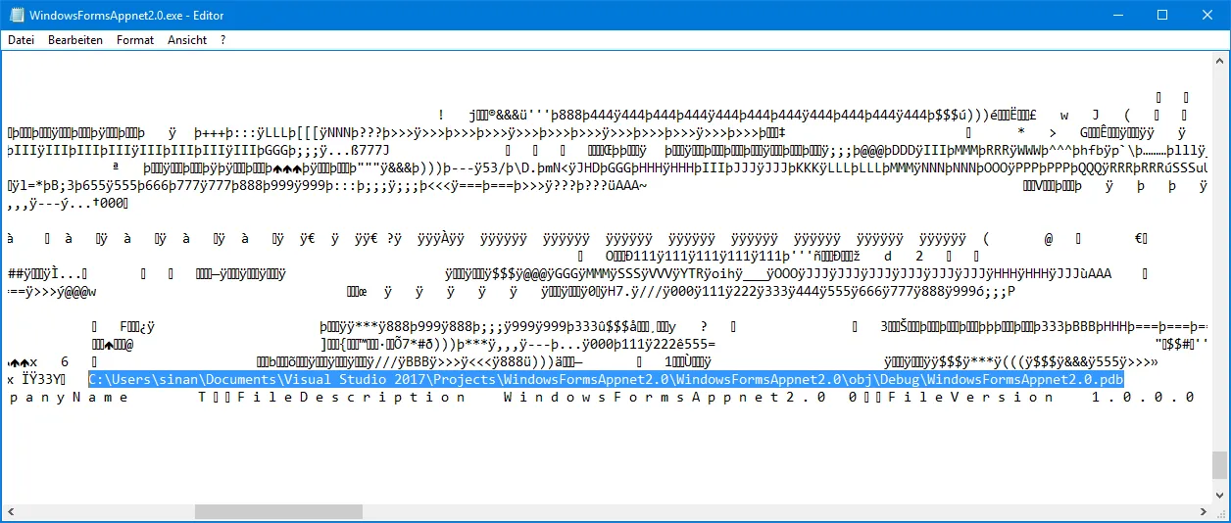Click the WindowsFormsAppnet2.0 spaced-out description text
This screenshot has height=523, width=1231.
[x=665, y=397]
